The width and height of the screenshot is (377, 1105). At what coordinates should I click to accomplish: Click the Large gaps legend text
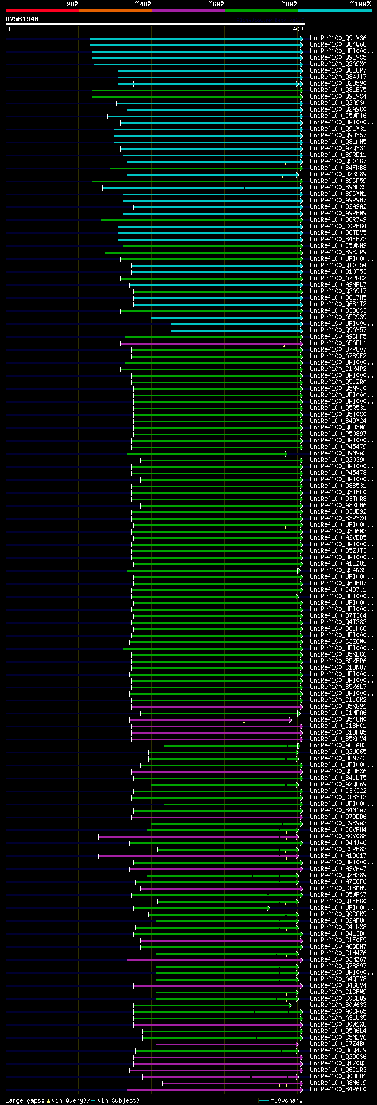click(x=72, y=1100)
